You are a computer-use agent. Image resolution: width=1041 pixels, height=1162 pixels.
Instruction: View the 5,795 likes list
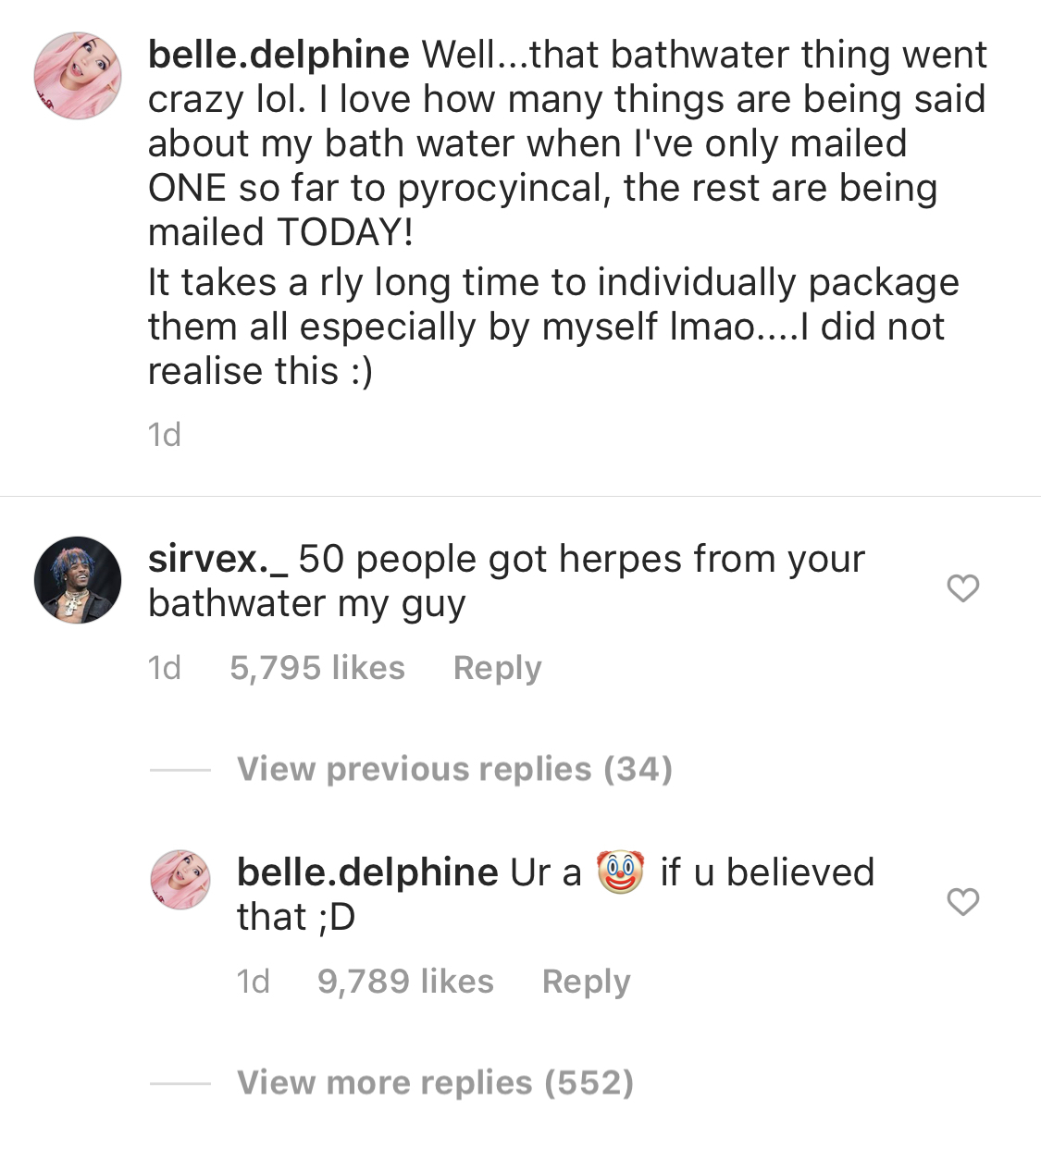317,668
